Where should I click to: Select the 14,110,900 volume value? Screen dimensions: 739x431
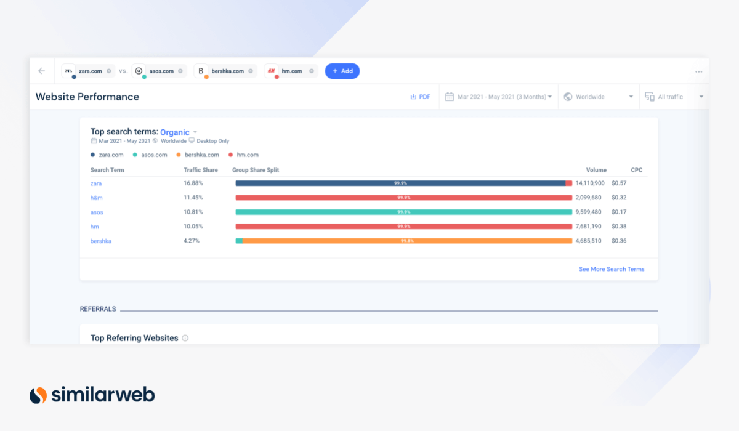(590, 183)
